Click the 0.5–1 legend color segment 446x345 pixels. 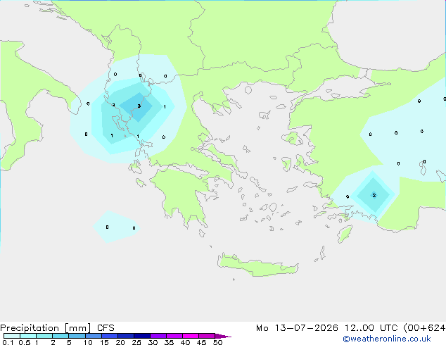pyautogui.click(x=28, y=336)
